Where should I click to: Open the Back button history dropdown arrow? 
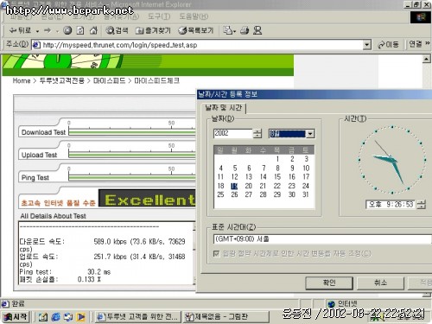pyautogui.click(x=37, y=31)
